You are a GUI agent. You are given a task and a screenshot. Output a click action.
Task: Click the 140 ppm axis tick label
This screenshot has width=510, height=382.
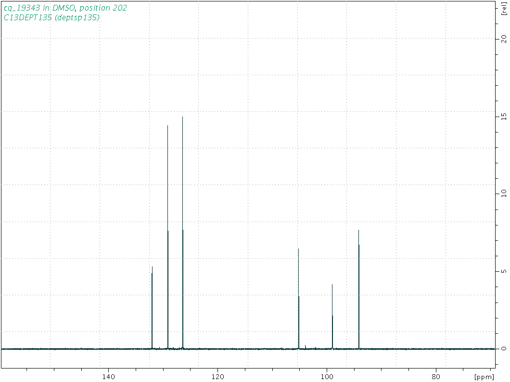click(108, 377)
